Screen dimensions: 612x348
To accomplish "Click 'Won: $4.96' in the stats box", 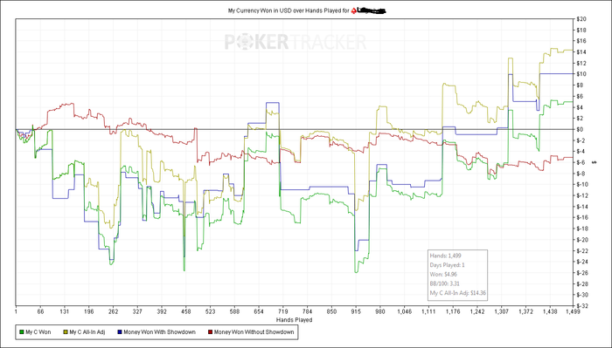I will [443, 275].
